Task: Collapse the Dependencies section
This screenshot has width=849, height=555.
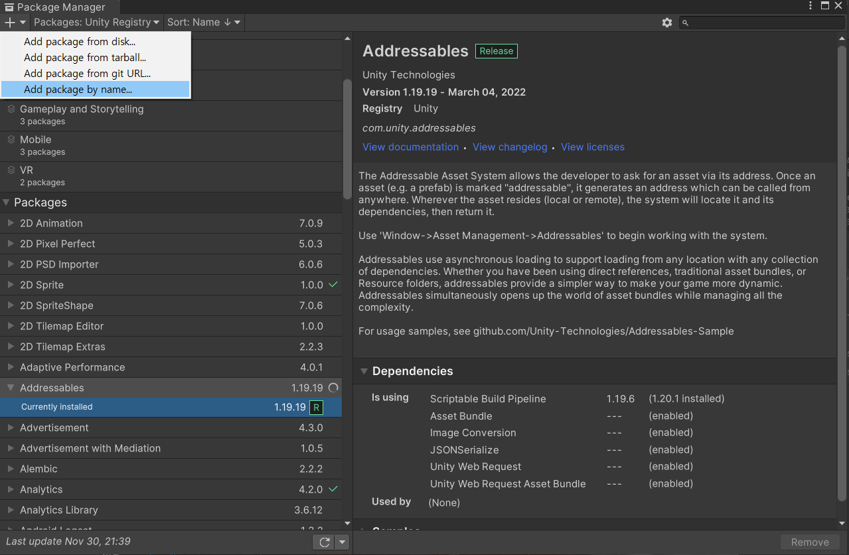Action: 364,371
